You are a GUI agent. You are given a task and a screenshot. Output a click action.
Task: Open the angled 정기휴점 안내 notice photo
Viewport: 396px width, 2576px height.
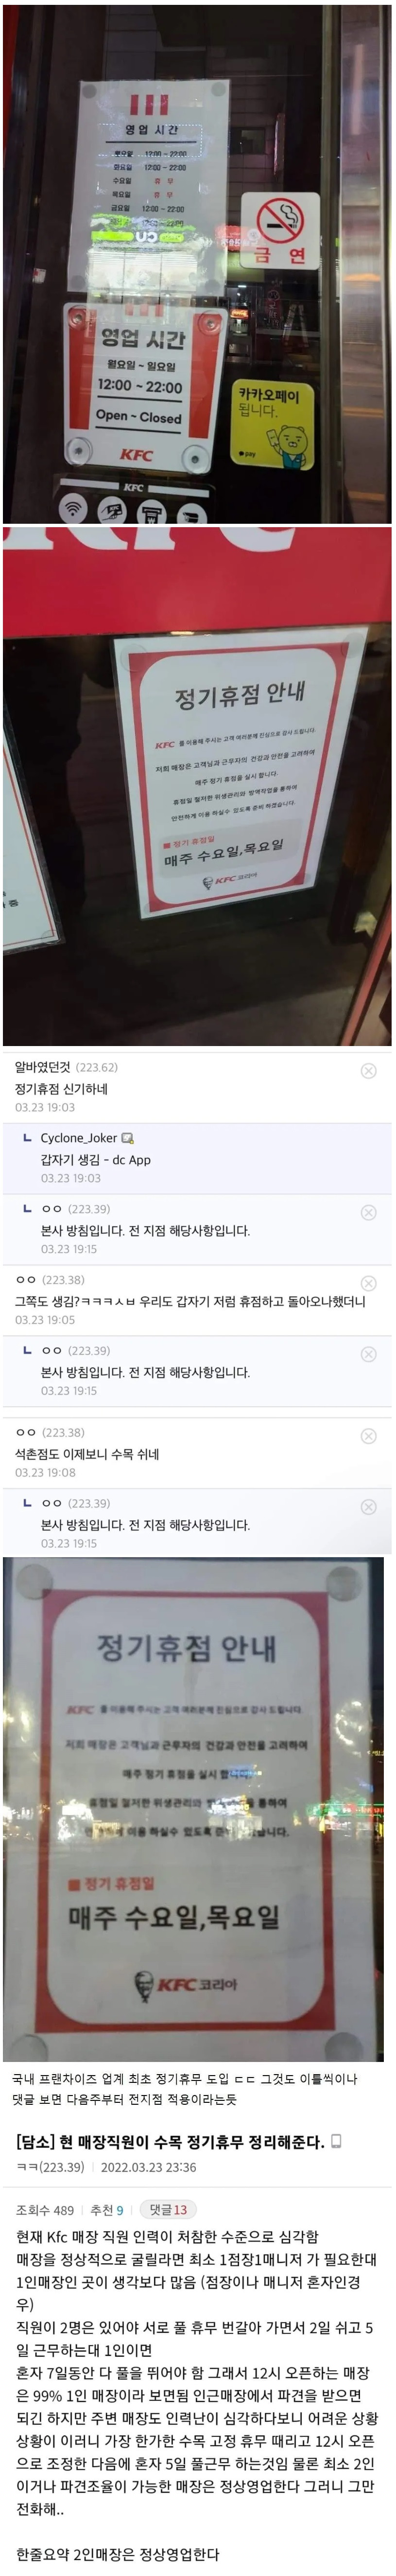point(197,786)
